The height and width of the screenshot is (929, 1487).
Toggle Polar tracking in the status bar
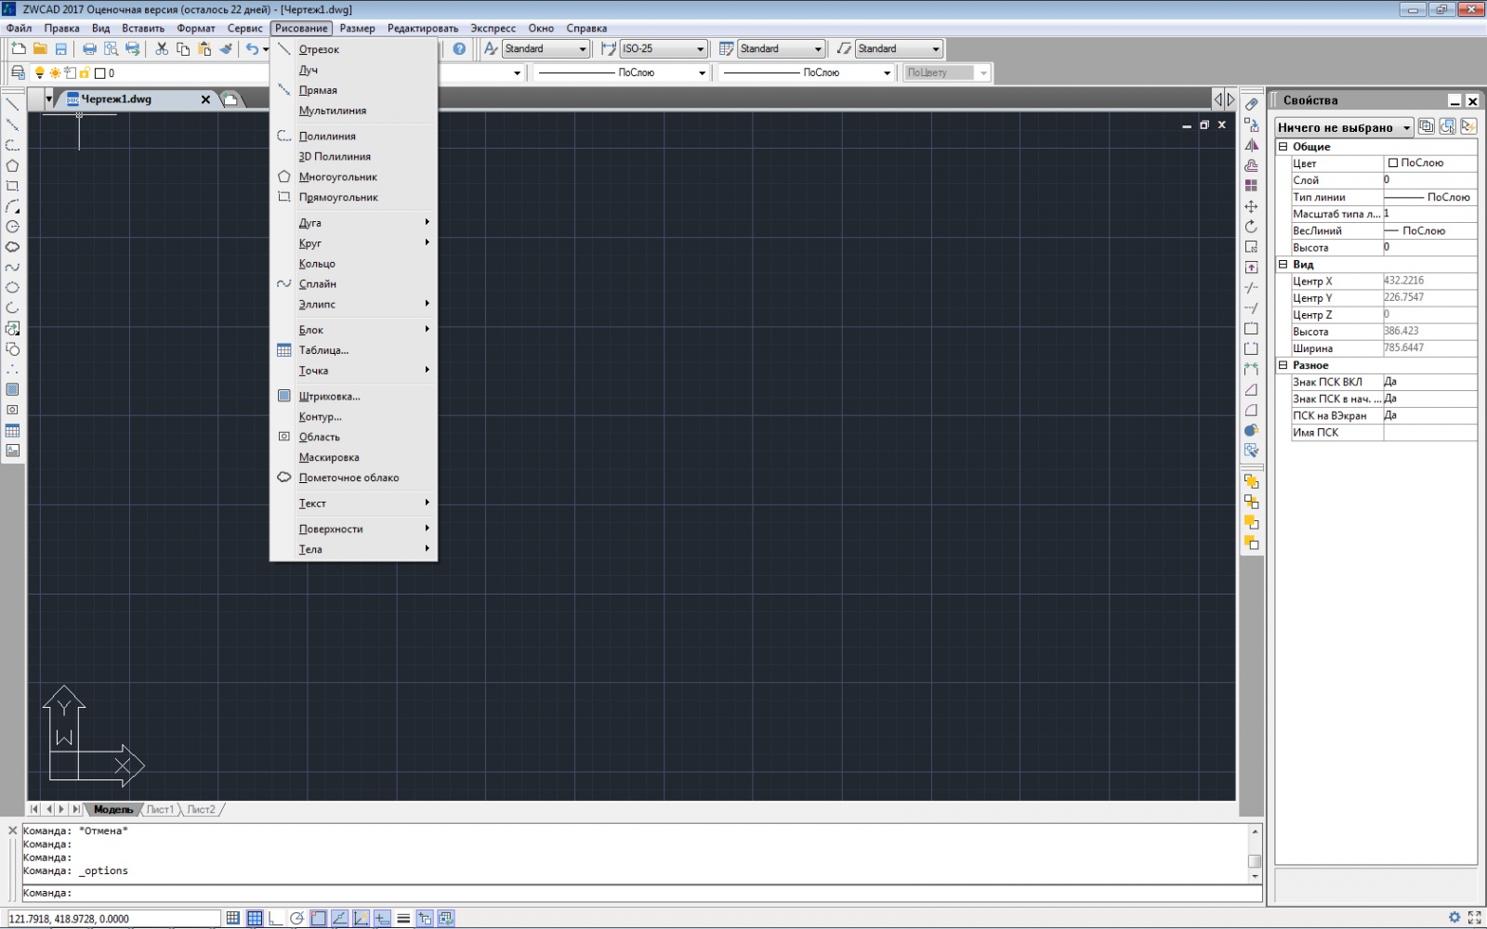click(x=297, y=918)
